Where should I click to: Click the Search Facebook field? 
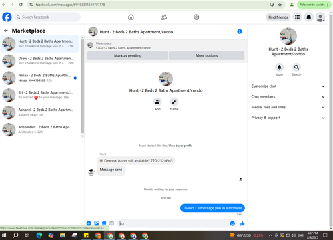coord(47,17)
